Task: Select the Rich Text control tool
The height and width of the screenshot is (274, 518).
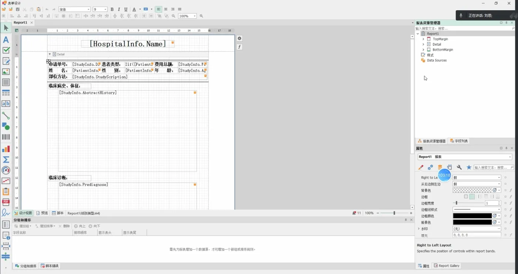Action: pyautogui.click(x=6, y=61)
